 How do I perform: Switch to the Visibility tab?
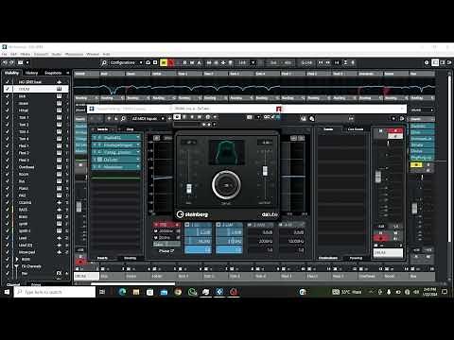click(11, 73)
